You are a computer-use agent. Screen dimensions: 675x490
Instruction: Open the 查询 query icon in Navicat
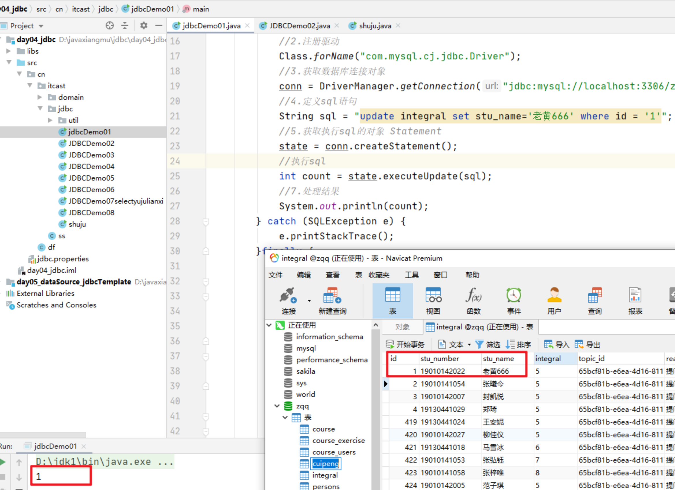pyautogui.click(x=595, y=301)
